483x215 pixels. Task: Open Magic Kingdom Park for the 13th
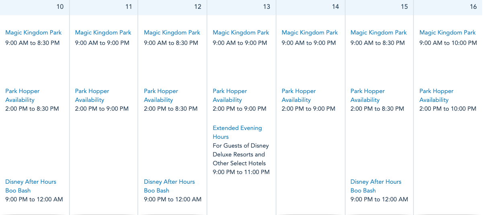pyautogui.click(x=241, y=32)
